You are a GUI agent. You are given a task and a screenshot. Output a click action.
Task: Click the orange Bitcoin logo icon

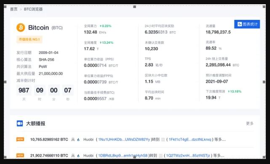(x=21, y=27)
